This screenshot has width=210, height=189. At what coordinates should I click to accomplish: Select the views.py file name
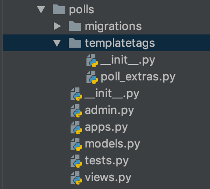click(108, 178)
